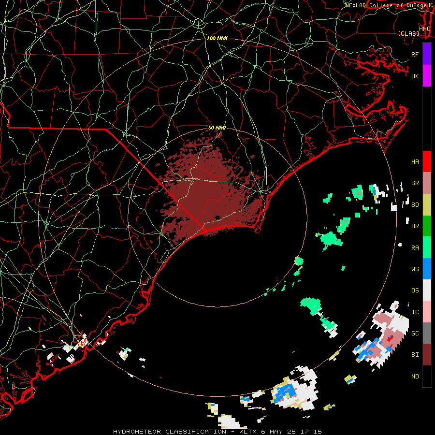Click the KLTX station identifier
435x435 pixels.
[x=248, y=432]
